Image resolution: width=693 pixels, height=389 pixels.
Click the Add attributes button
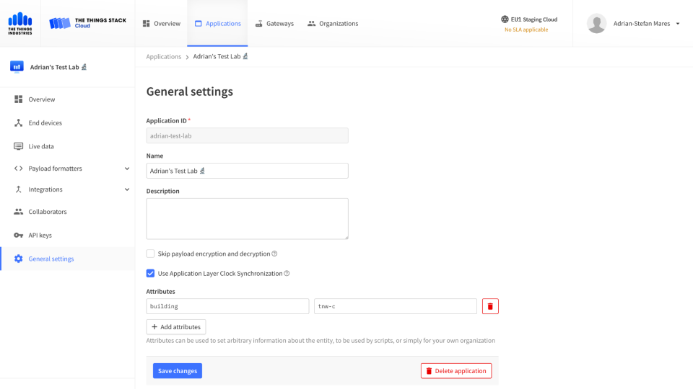[176, 327]
